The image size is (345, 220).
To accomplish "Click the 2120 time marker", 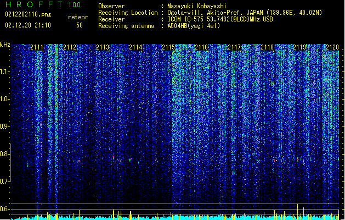I will [x=332, y=47].
